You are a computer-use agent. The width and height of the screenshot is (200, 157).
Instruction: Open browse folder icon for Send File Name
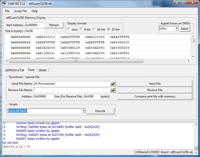point(113,84)
